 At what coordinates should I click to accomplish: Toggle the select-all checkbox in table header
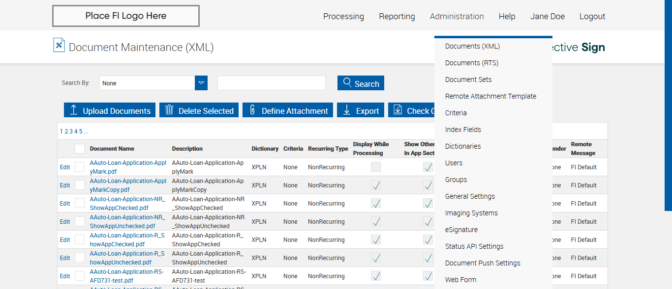click(80, 149)
